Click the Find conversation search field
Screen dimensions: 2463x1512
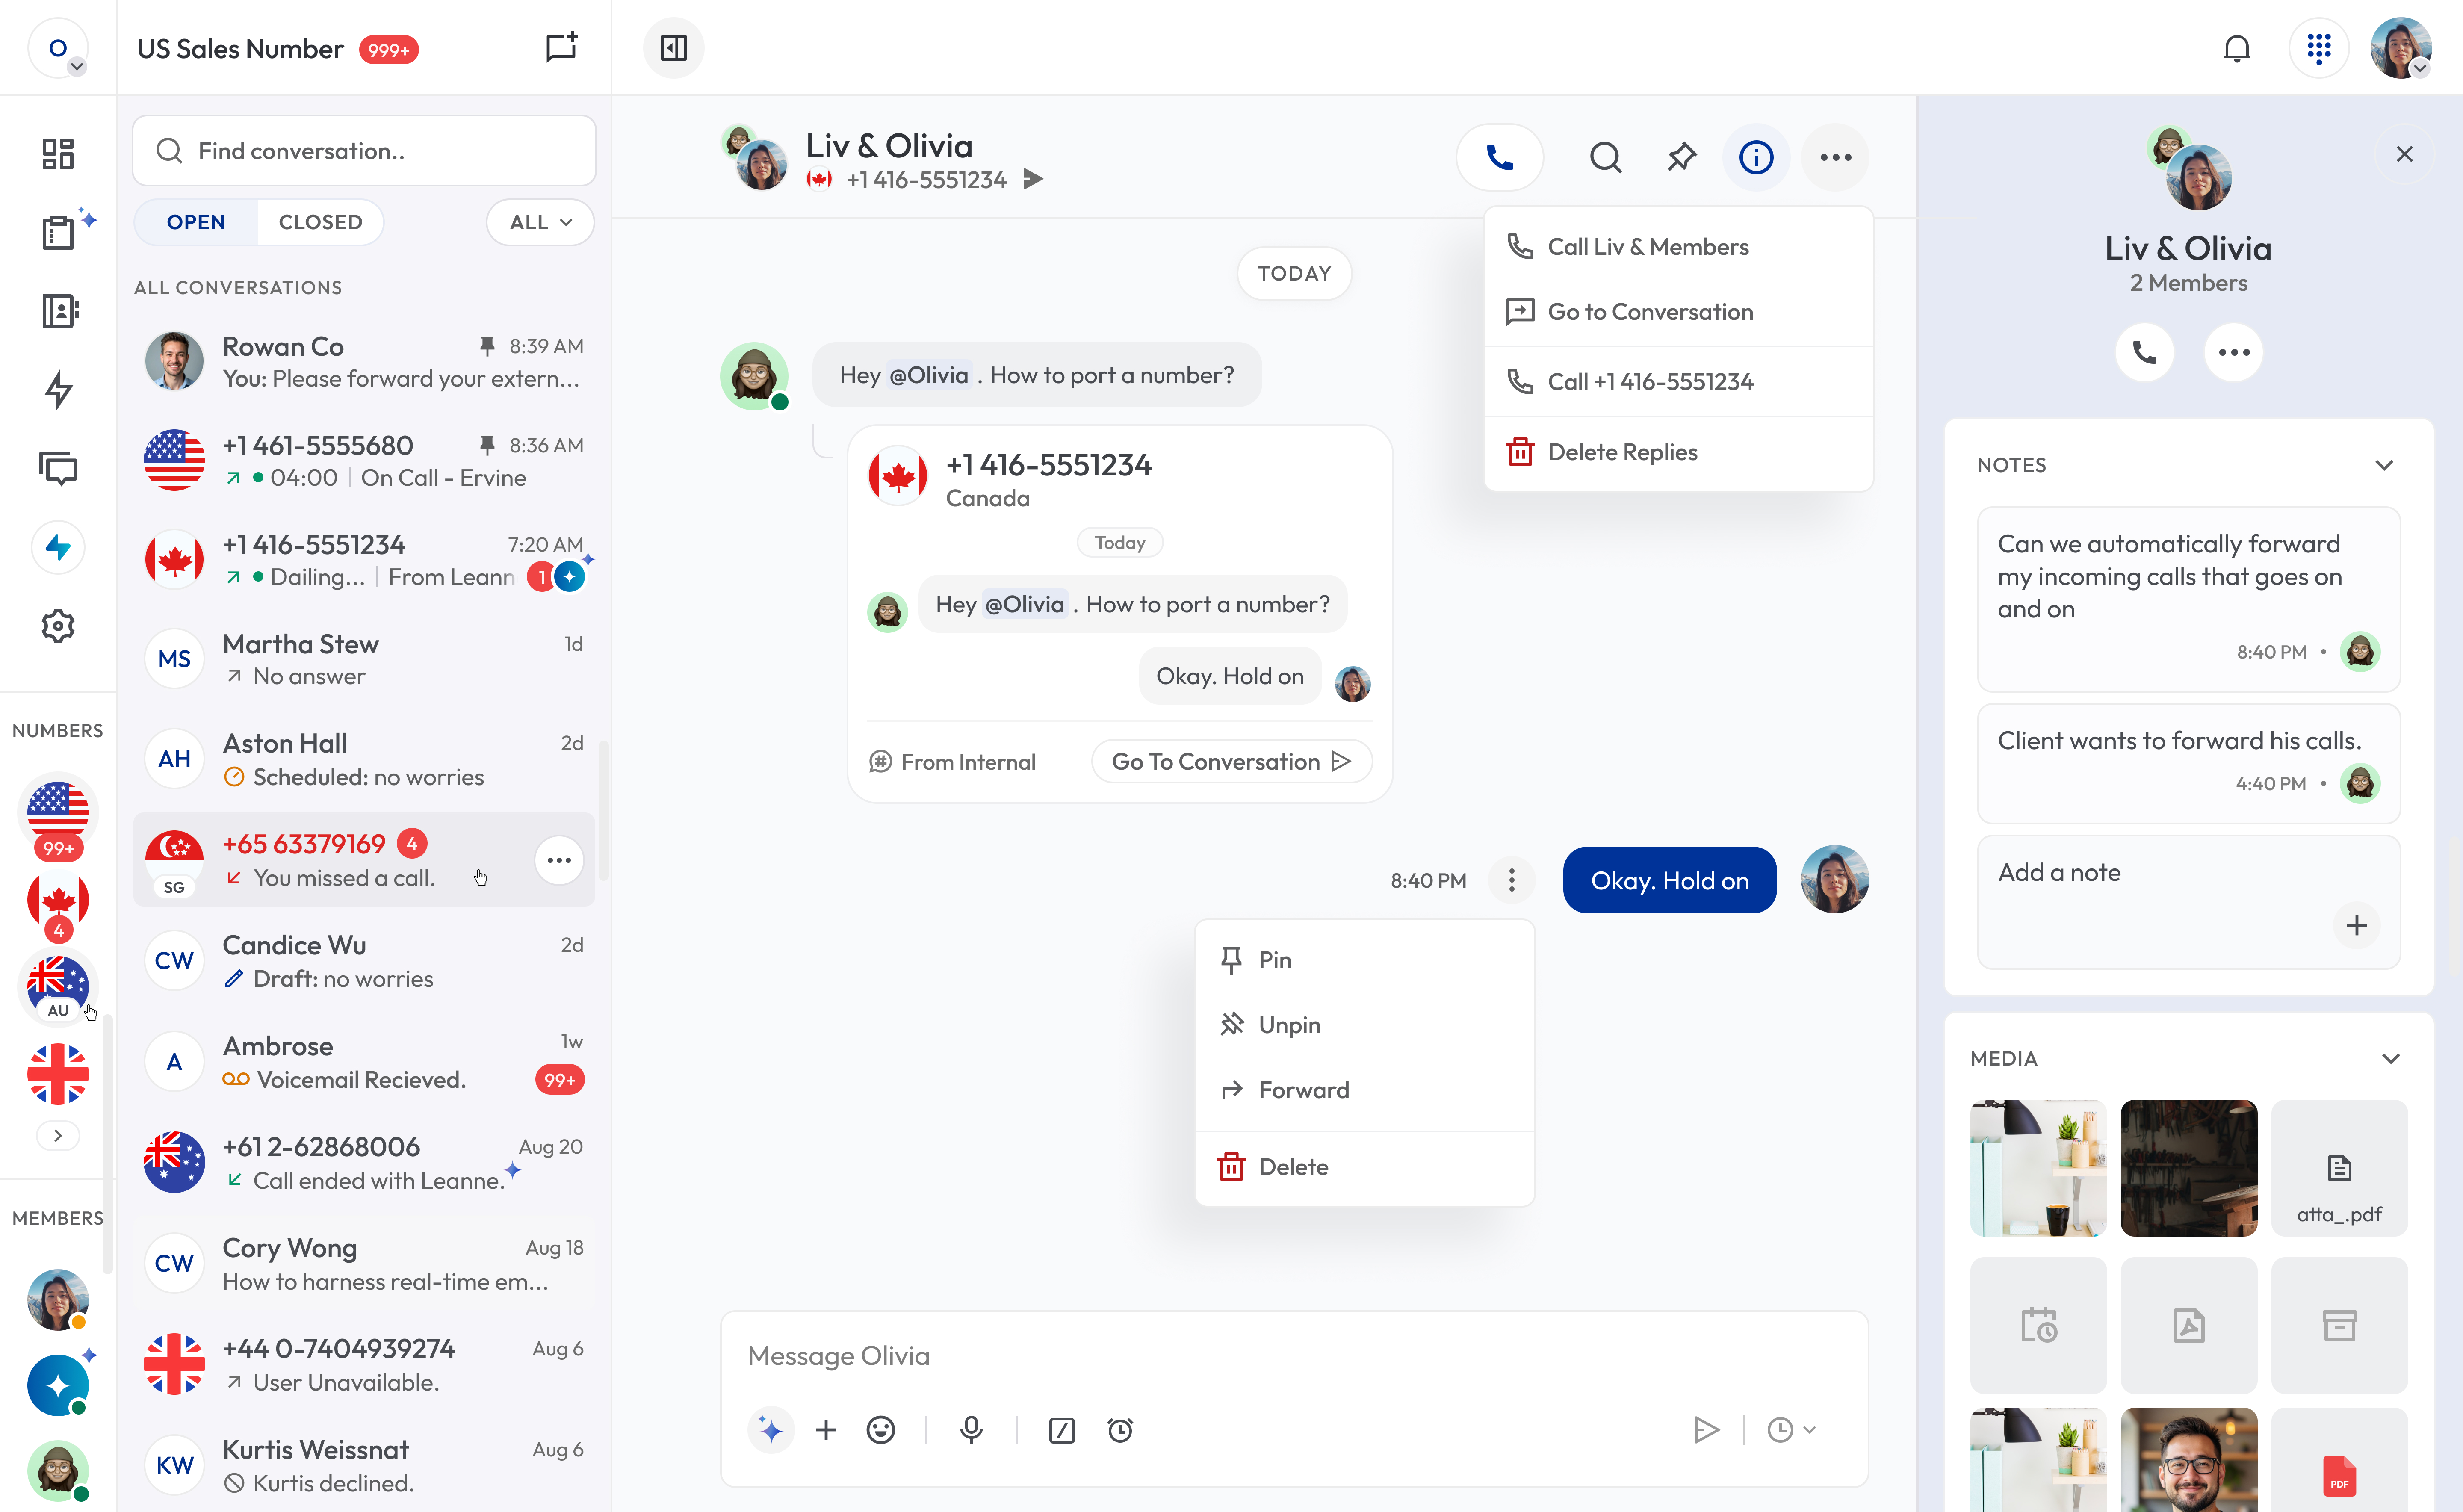pyautogui.click(x=364, y=151)
